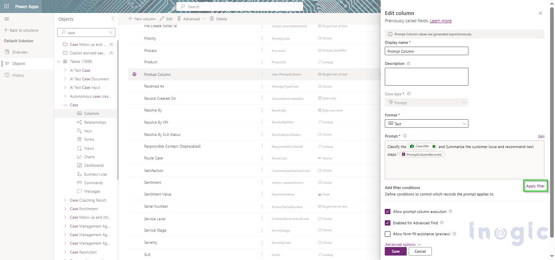This screenshot has height=260, width=555.
Task: Open more options for Route Case row
Action: tap(262, 158)
